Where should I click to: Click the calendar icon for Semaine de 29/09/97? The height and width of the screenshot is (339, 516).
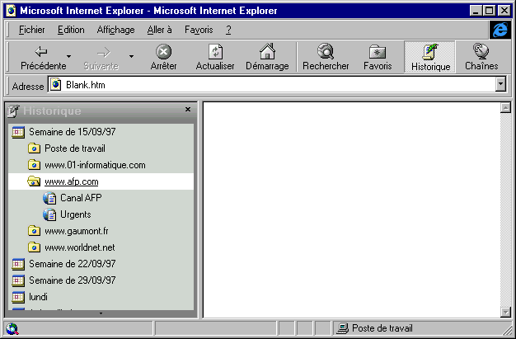(18, 280)
